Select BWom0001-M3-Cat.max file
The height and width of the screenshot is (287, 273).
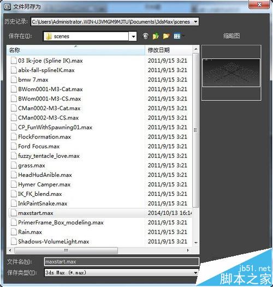[x=50, y=89]
